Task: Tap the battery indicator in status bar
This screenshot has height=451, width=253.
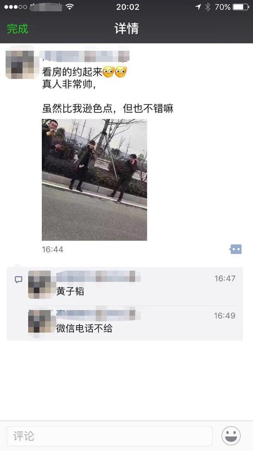Action: pos(241,7)
